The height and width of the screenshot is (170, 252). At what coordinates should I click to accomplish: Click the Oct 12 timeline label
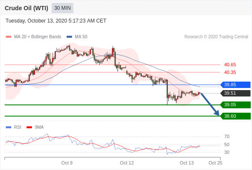pyautogui.click(x=127, y=163)
